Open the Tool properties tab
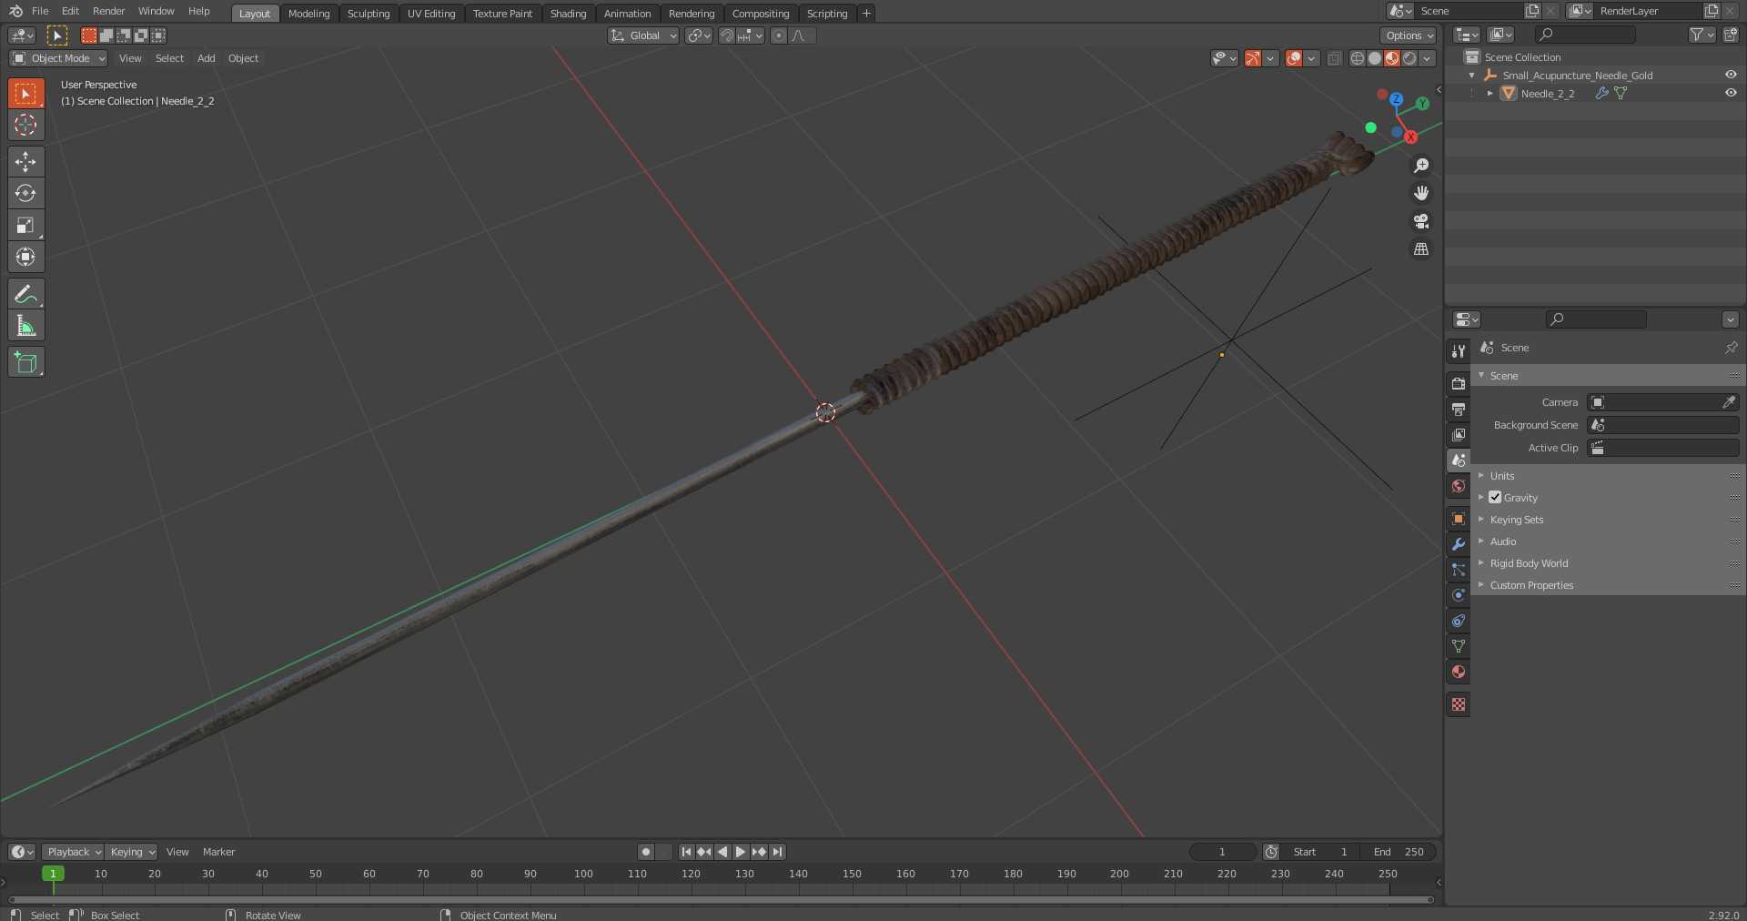The image size is (1747, 921). coord(1459,351)
